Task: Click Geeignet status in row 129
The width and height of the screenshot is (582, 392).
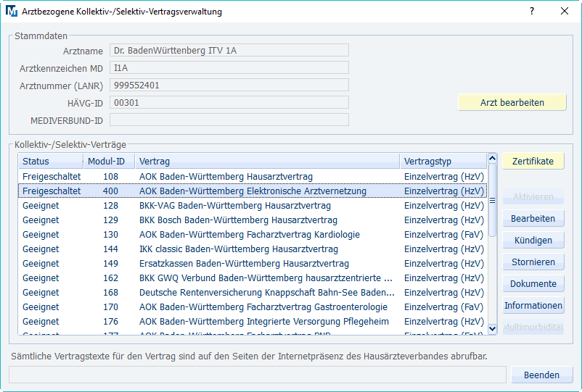Action: pyautogui.click(x=41, y=220)
